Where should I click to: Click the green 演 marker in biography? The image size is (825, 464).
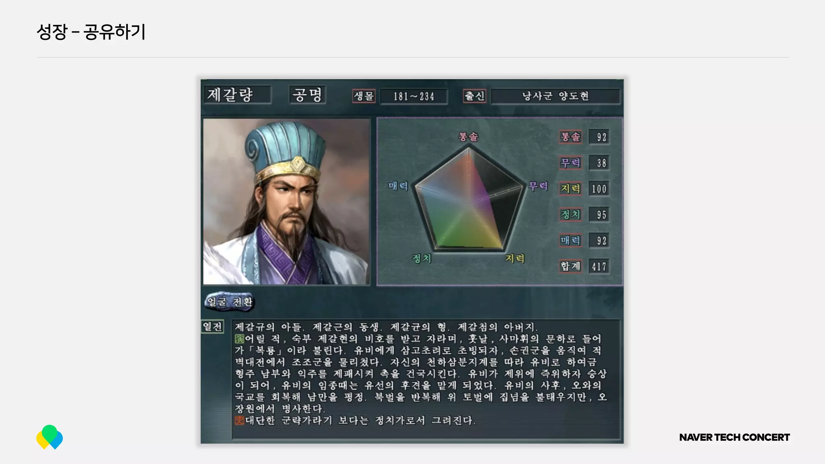click(239, 339)
